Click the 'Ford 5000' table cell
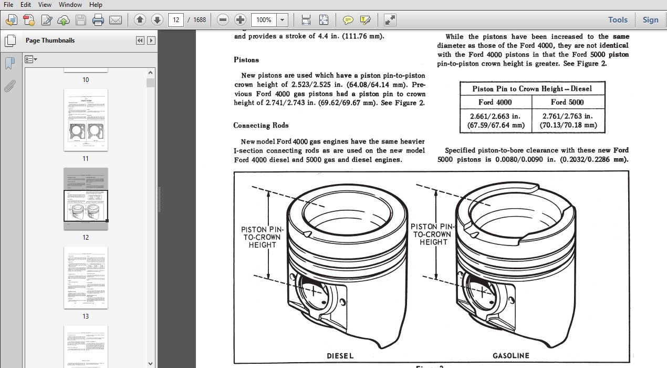This screenshot has height=368, width=667. point(567,102)
